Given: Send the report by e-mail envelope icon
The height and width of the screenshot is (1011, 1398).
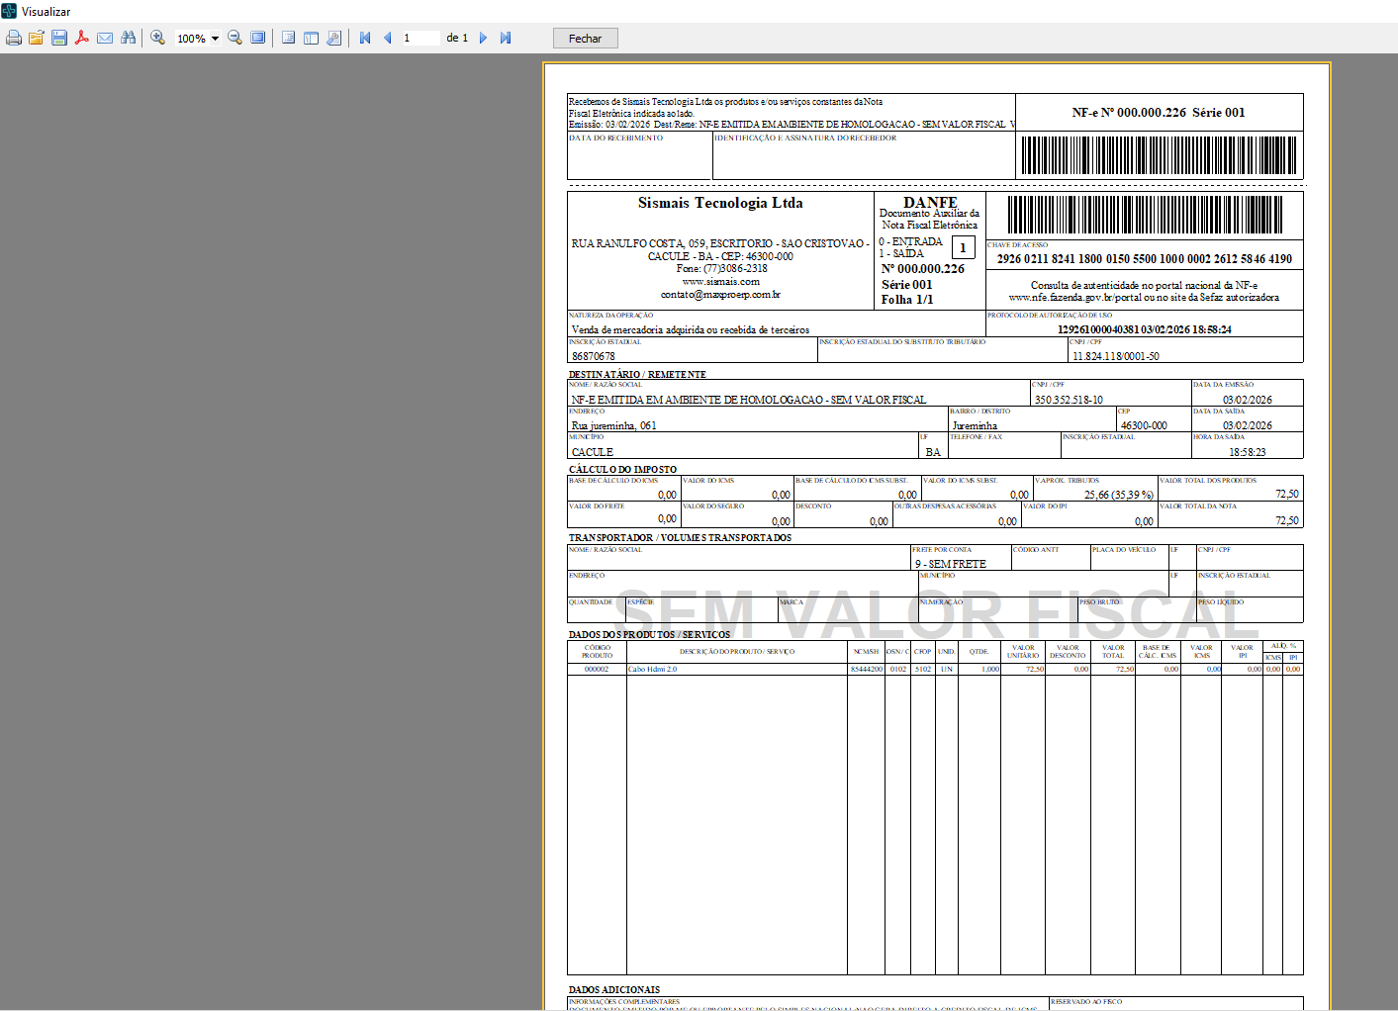Looking at the screenshot, I should (105, 39).
